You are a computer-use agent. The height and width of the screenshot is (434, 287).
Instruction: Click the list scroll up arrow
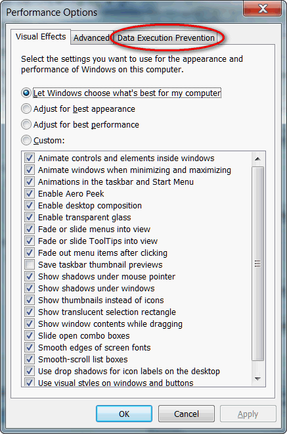(x=257, y=159)
